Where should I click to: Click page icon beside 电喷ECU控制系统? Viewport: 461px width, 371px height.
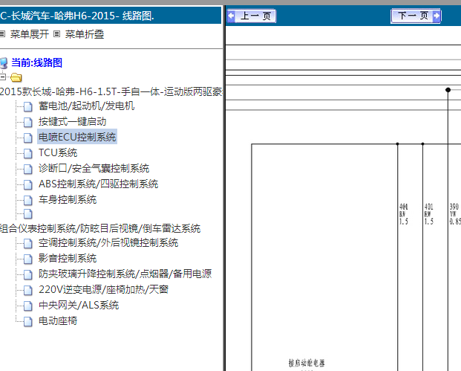click(x=28, y=138)
